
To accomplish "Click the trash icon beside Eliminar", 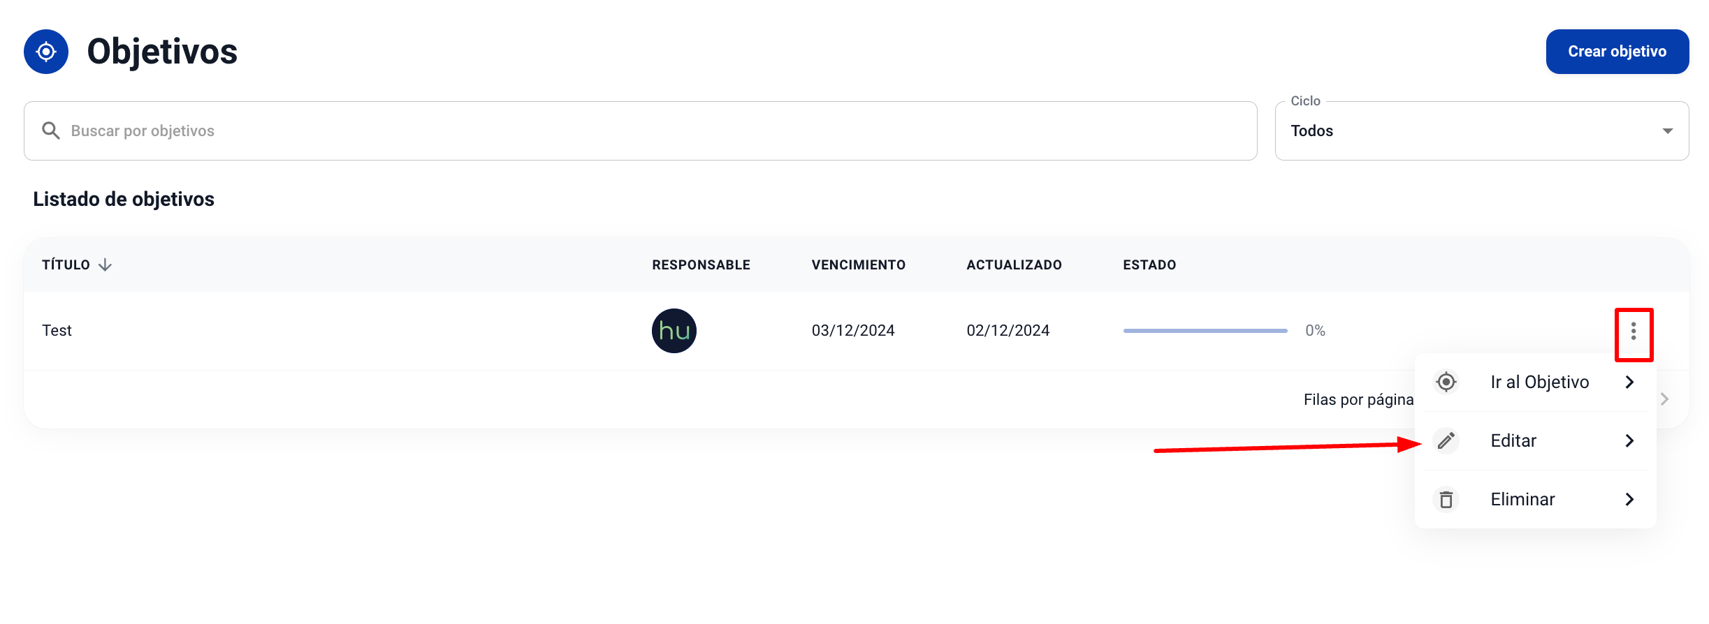I will (1446, 499).
